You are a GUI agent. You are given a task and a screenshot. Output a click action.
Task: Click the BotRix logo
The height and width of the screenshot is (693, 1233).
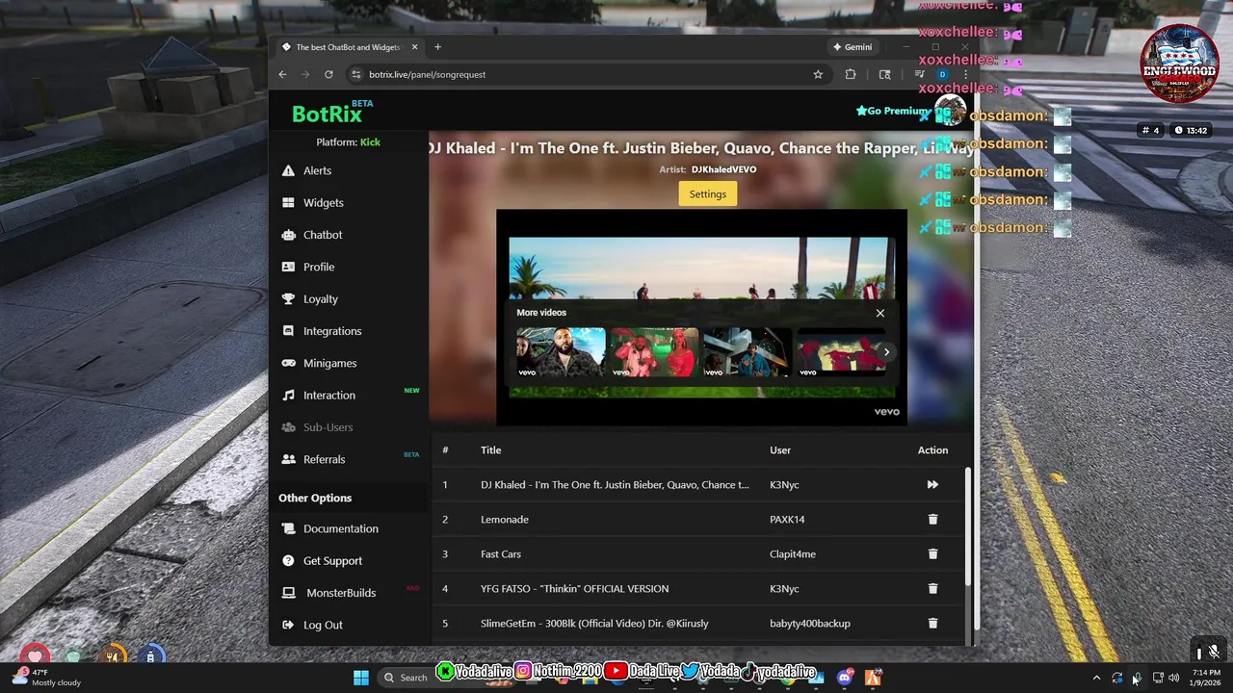[x=328, y=114]
